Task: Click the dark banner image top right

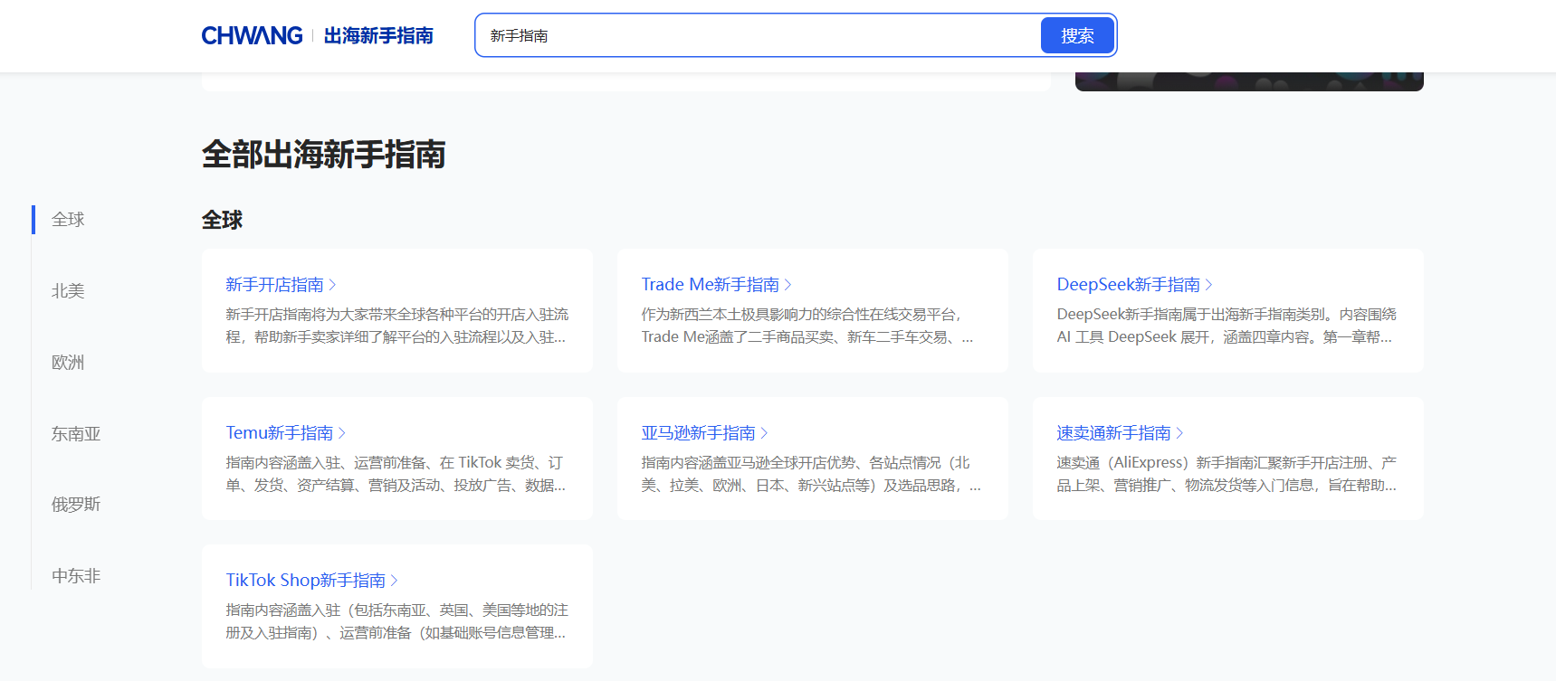Action: (1249, 81)
